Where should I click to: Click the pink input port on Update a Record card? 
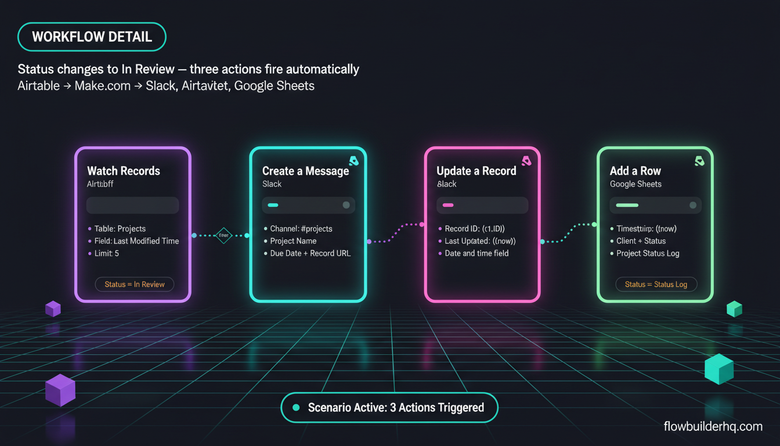click(422, 224)
